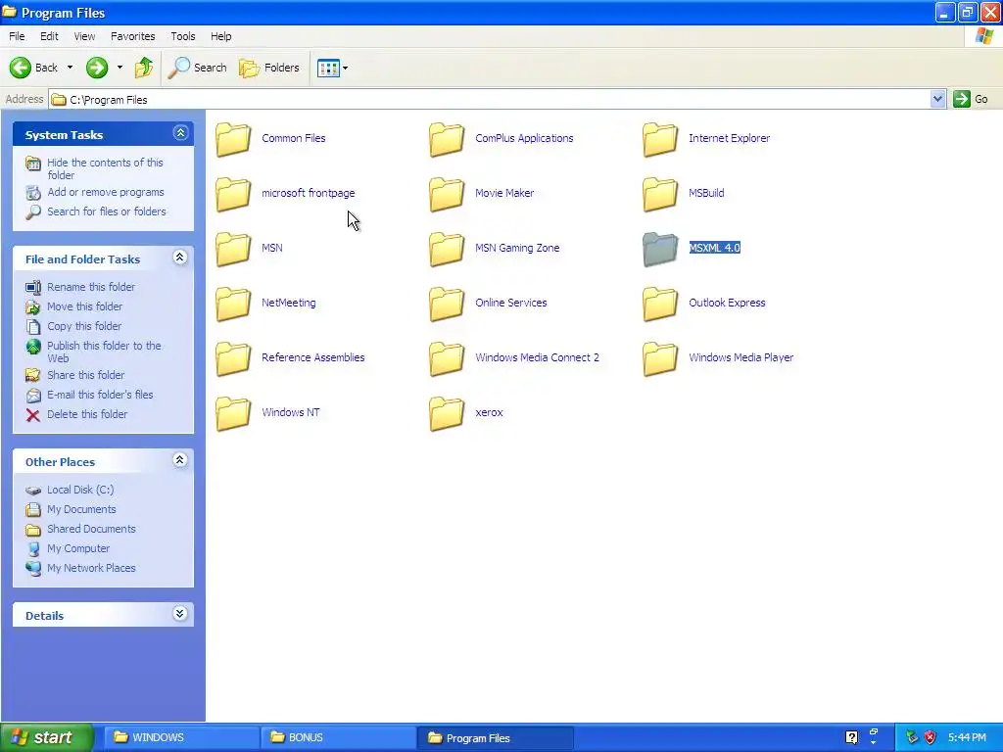Open the Search pane
Screen dimensions: 1003x752
(x=197, y=68)
